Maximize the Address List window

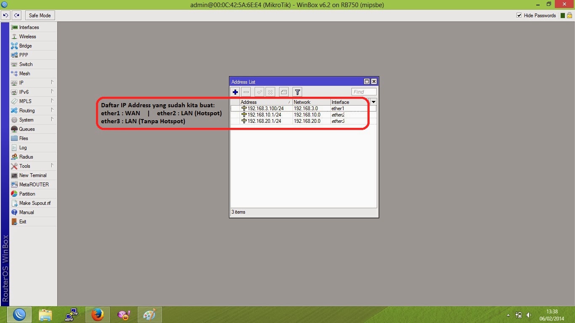tap(367, 82)
